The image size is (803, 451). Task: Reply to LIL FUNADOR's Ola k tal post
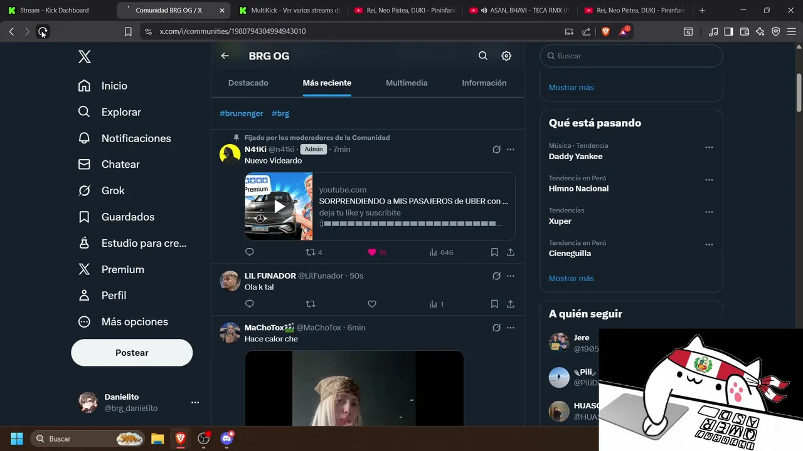coord(250,304)
